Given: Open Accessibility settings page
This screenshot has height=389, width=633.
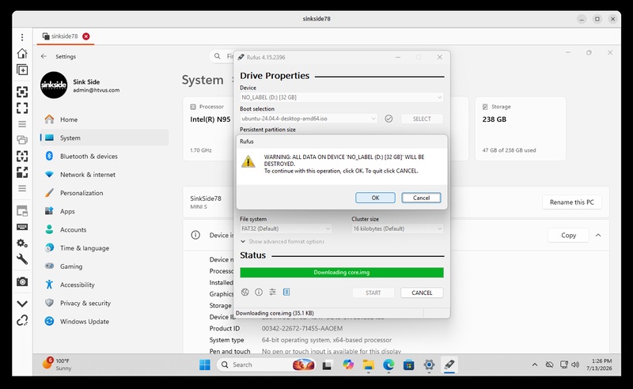Looking at the screenshot, I should point(104,285).
